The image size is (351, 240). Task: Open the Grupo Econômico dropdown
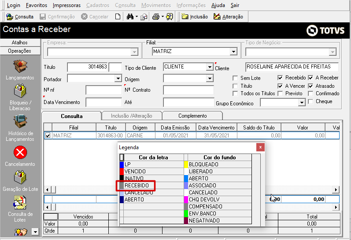[302, 102]
